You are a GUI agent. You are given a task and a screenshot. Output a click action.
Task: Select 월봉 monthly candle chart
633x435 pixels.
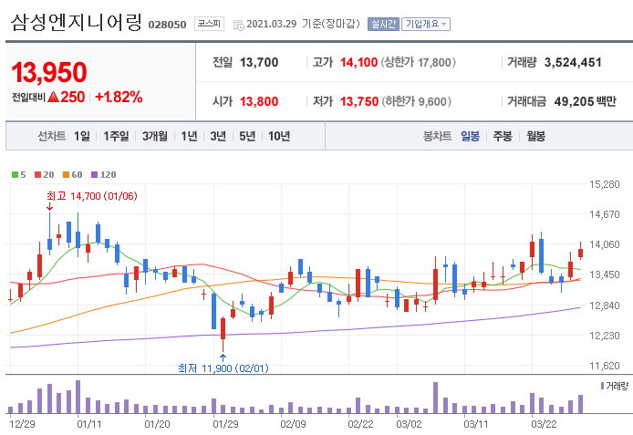point(535,137)
